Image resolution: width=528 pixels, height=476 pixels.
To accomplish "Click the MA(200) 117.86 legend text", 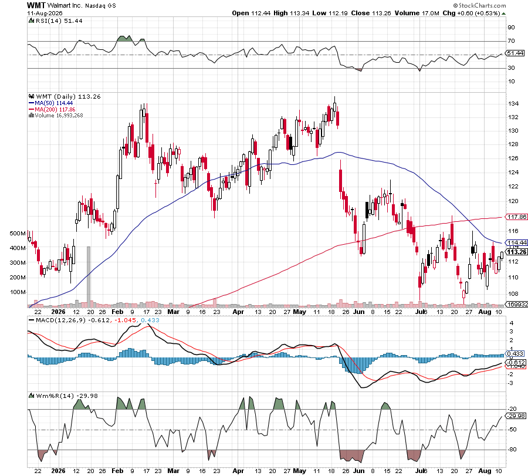I will pyautogui.click(x=55, y=110).
